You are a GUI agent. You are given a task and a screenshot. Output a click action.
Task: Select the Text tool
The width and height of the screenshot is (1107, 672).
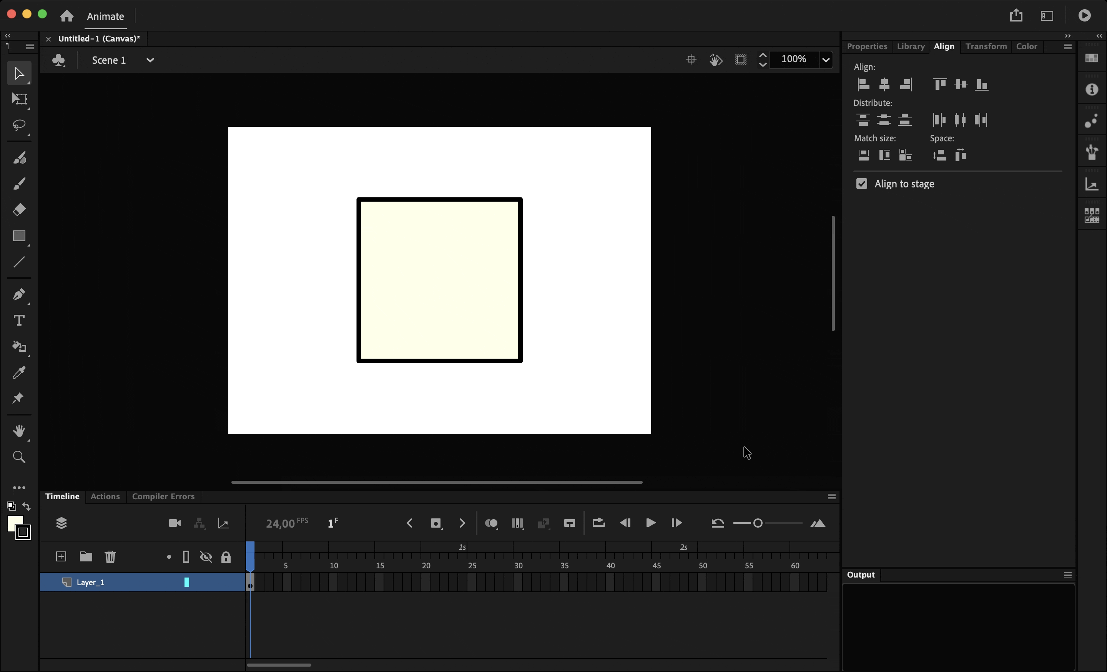[x=19, y=321]
